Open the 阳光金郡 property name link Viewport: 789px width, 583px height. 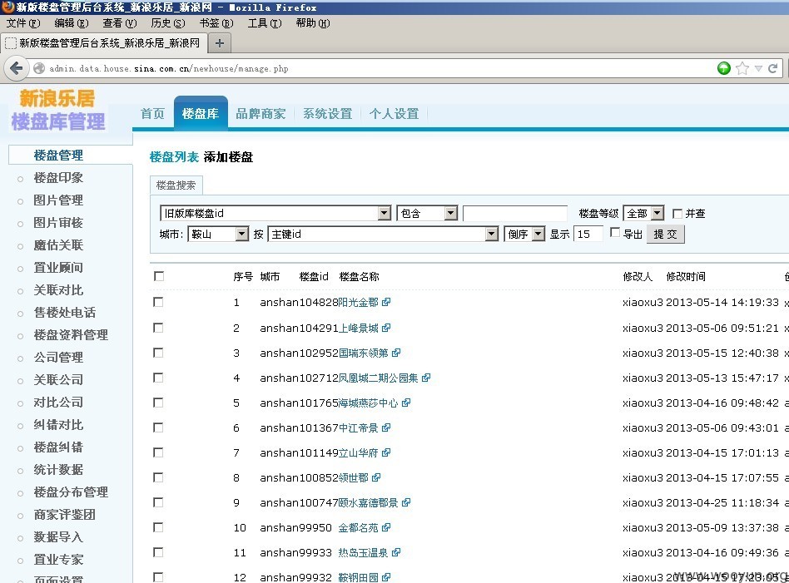click(x=358, y=303)
